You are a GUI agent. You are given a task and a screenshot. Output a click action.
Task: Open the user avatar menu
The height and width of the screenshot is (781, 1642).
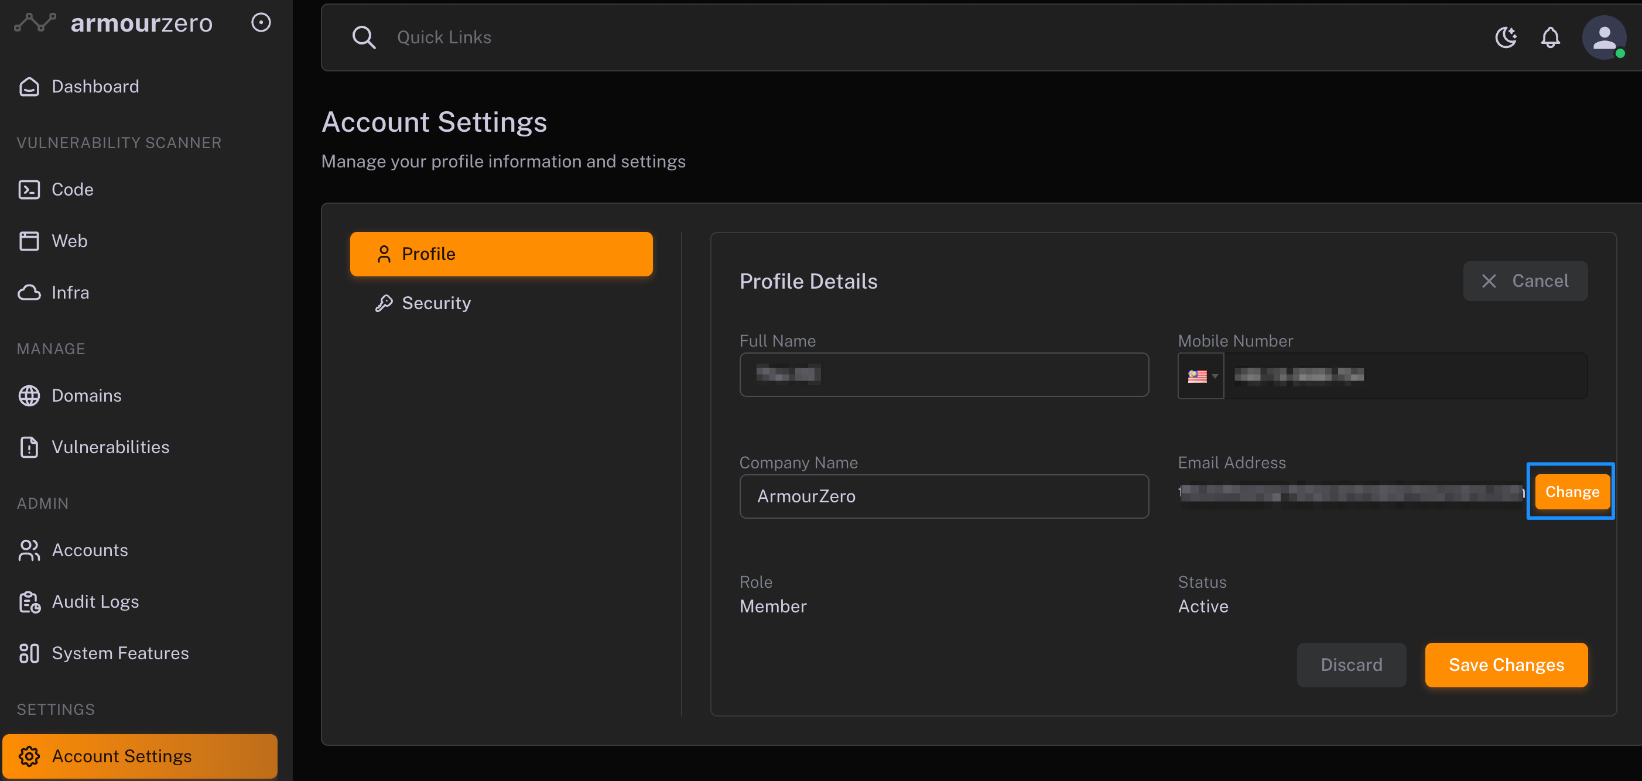click(1603, 37)
